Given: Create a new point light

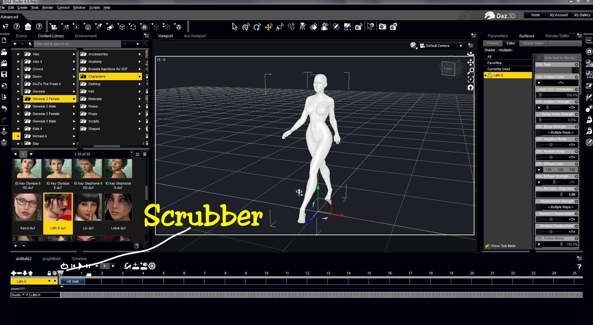Looking at the screenshot, I should click(76, 27).
